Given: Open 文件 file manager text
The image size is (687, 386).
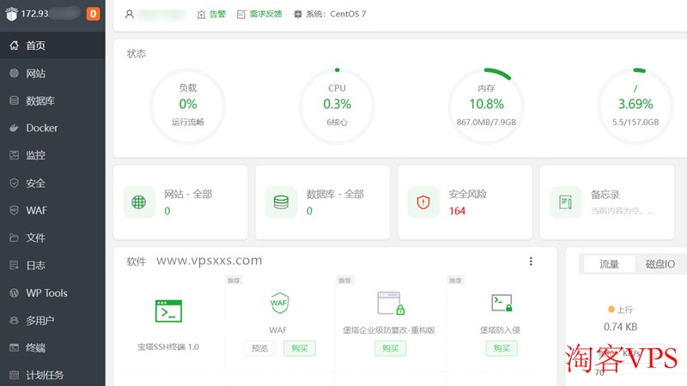Looking at the screenshot, I should tap(35, 238).
